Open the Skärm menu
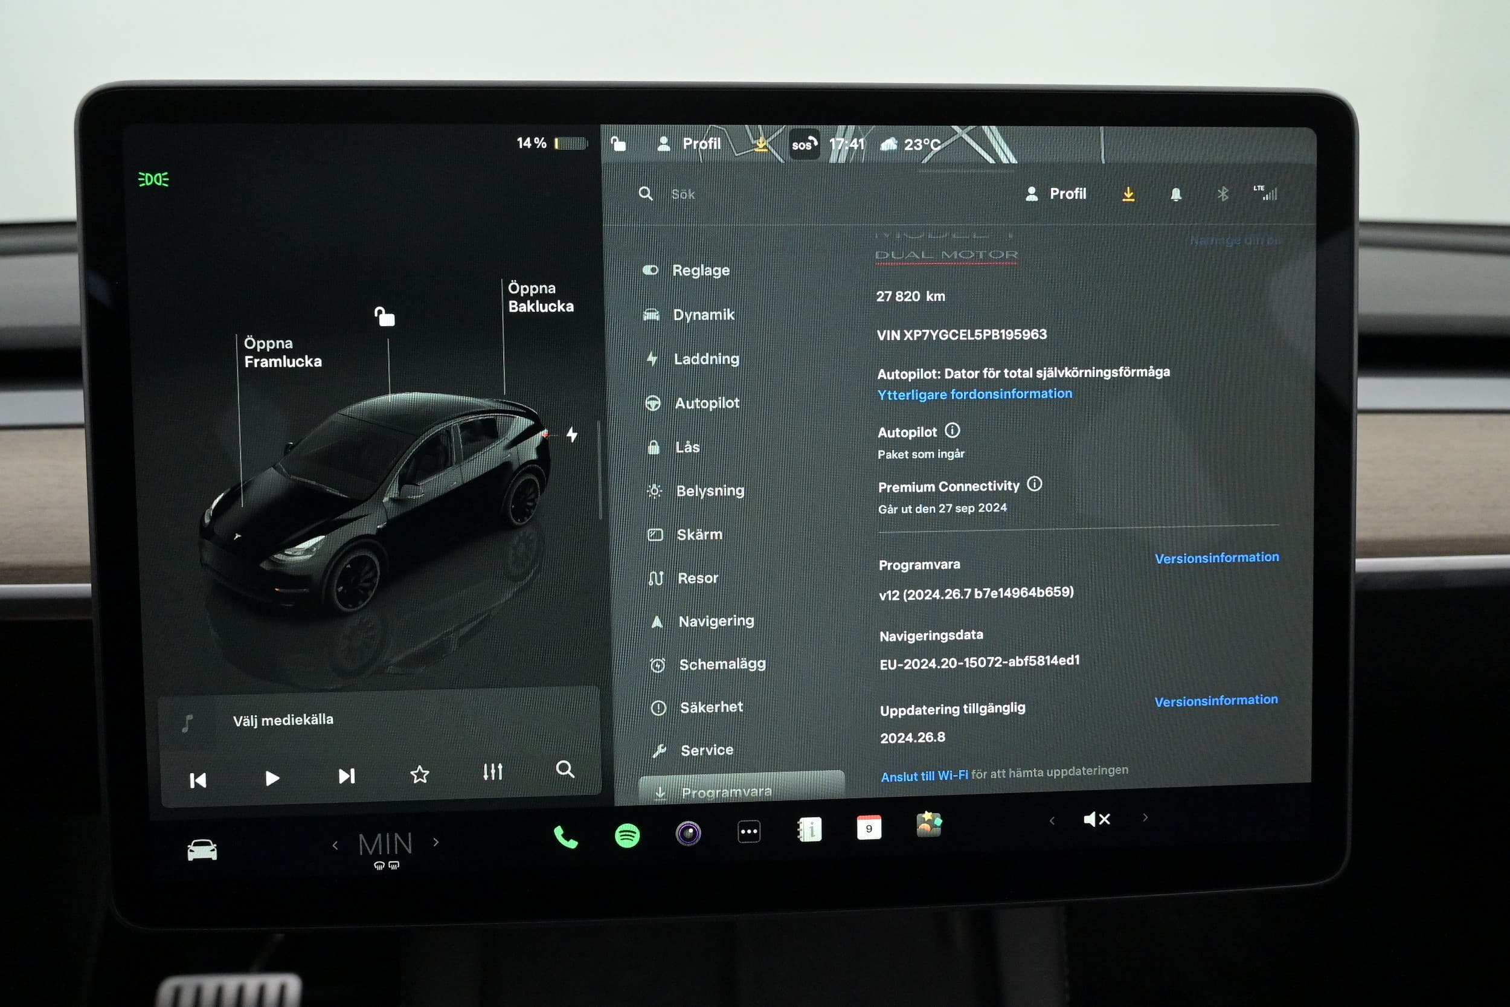Image resolution: width=1510 pixels, height=1007 pixels. tap(685, 535)
